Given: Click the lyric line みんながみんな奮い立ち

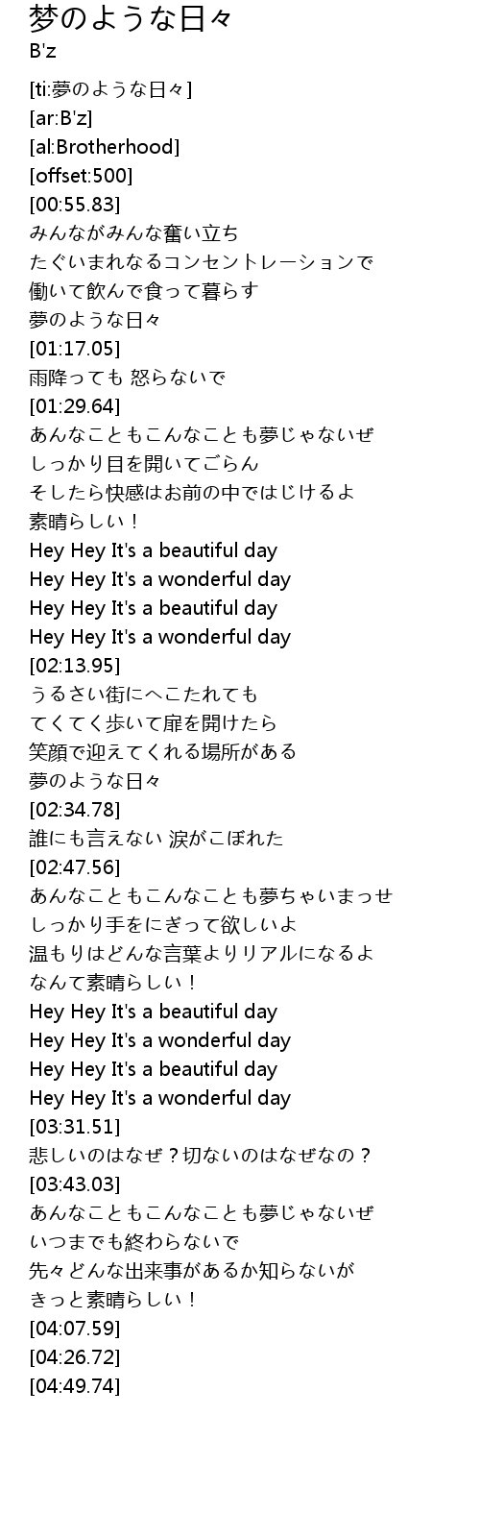Looking at the screenshot, I should [134, 233].
